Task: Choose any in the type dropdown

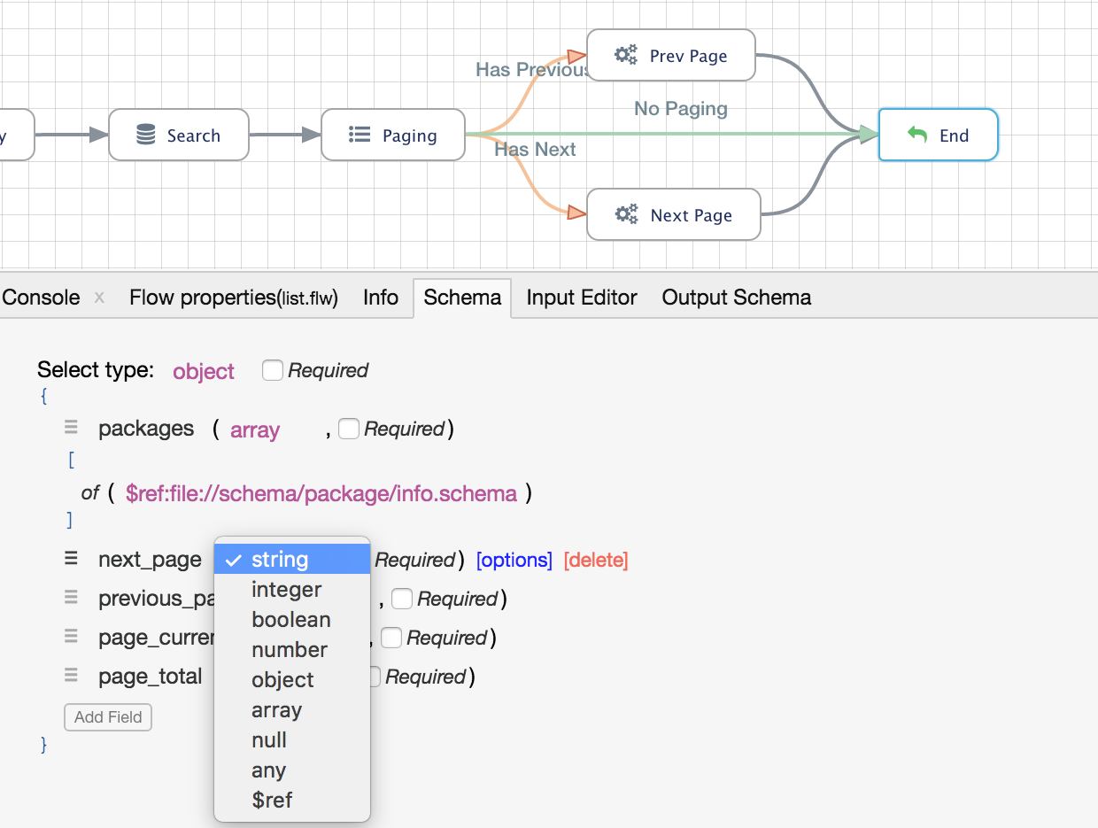Action: [x=292, y=770]
